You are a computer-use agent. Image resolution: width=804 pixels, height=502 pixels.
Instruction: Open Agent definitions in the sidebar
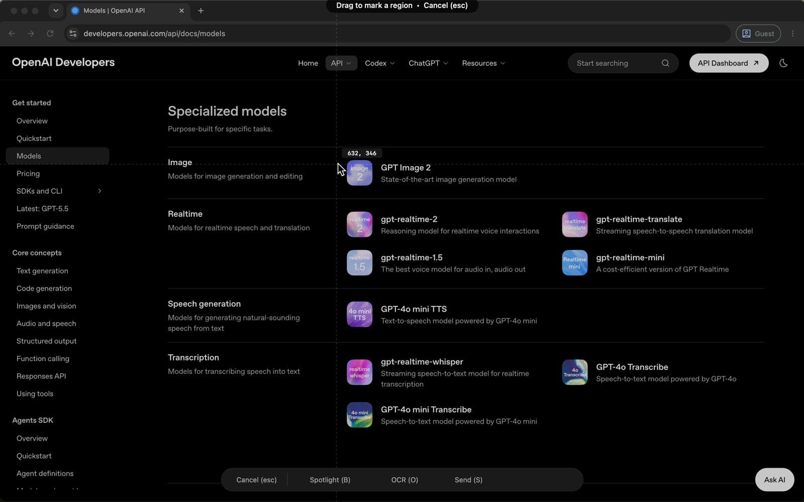click(x=45, y=473)
